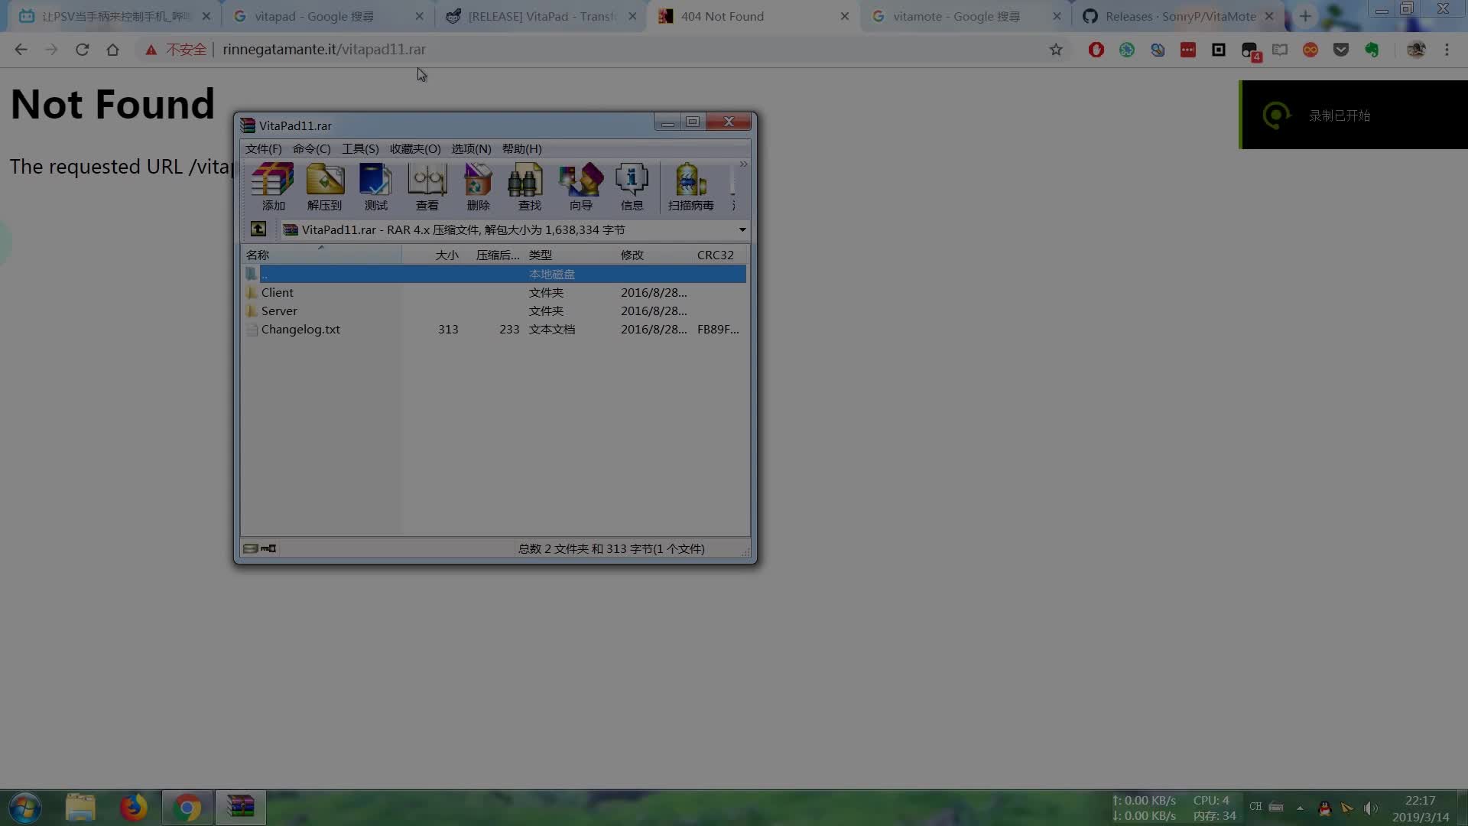Screen dimensions: 1468x826
Task: Click the Chrome forward arrow button
Action: [x=51, y=50]
